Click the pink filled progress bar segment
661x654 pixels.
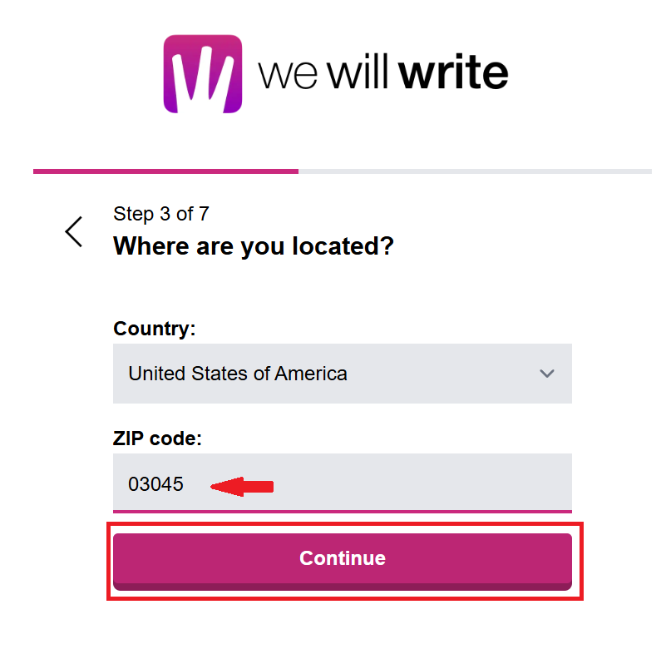coord(165,171)
